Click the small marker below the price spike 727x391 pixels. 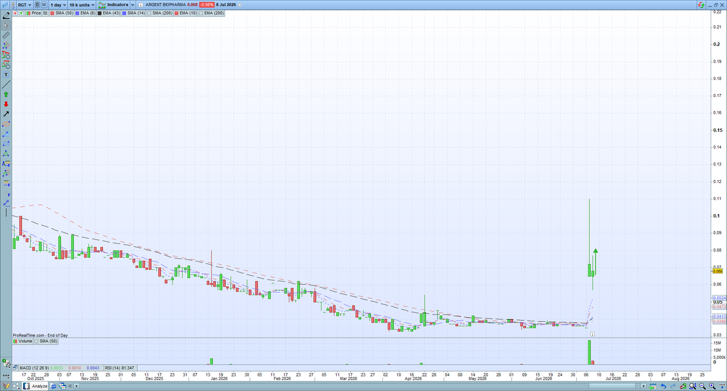[593, 333]
